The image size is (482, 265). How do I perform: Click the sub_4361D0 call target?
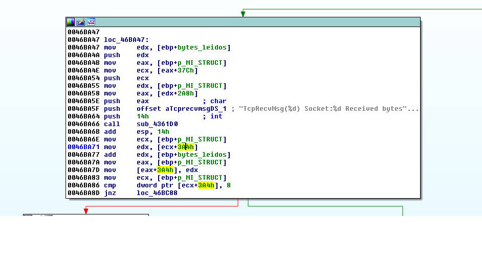157,124
